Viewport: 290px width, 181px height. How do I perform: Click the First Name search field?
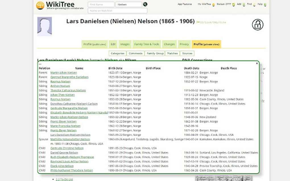(x=101, y=4)
